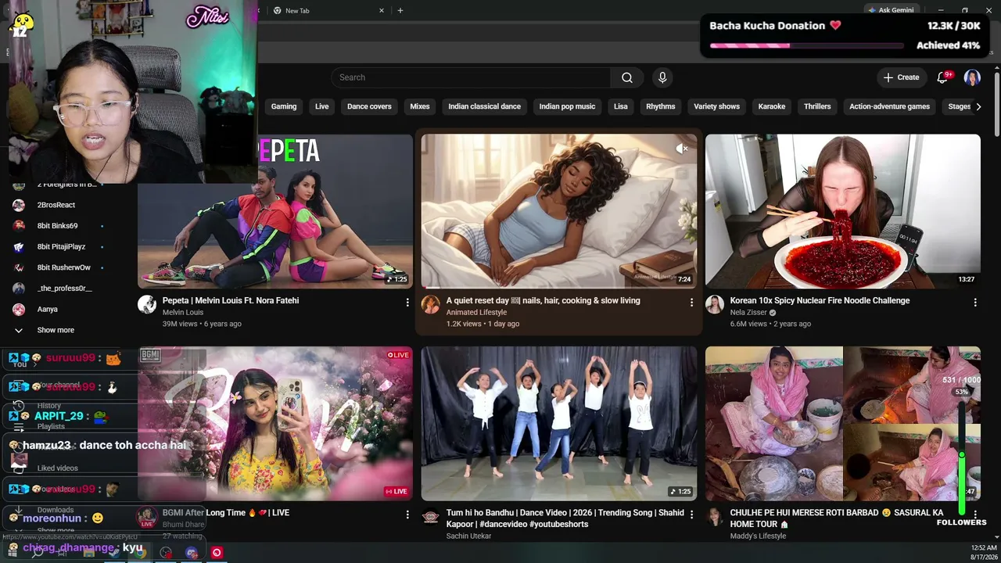Play the kids dance video thumbnail

tap(559, 424)
